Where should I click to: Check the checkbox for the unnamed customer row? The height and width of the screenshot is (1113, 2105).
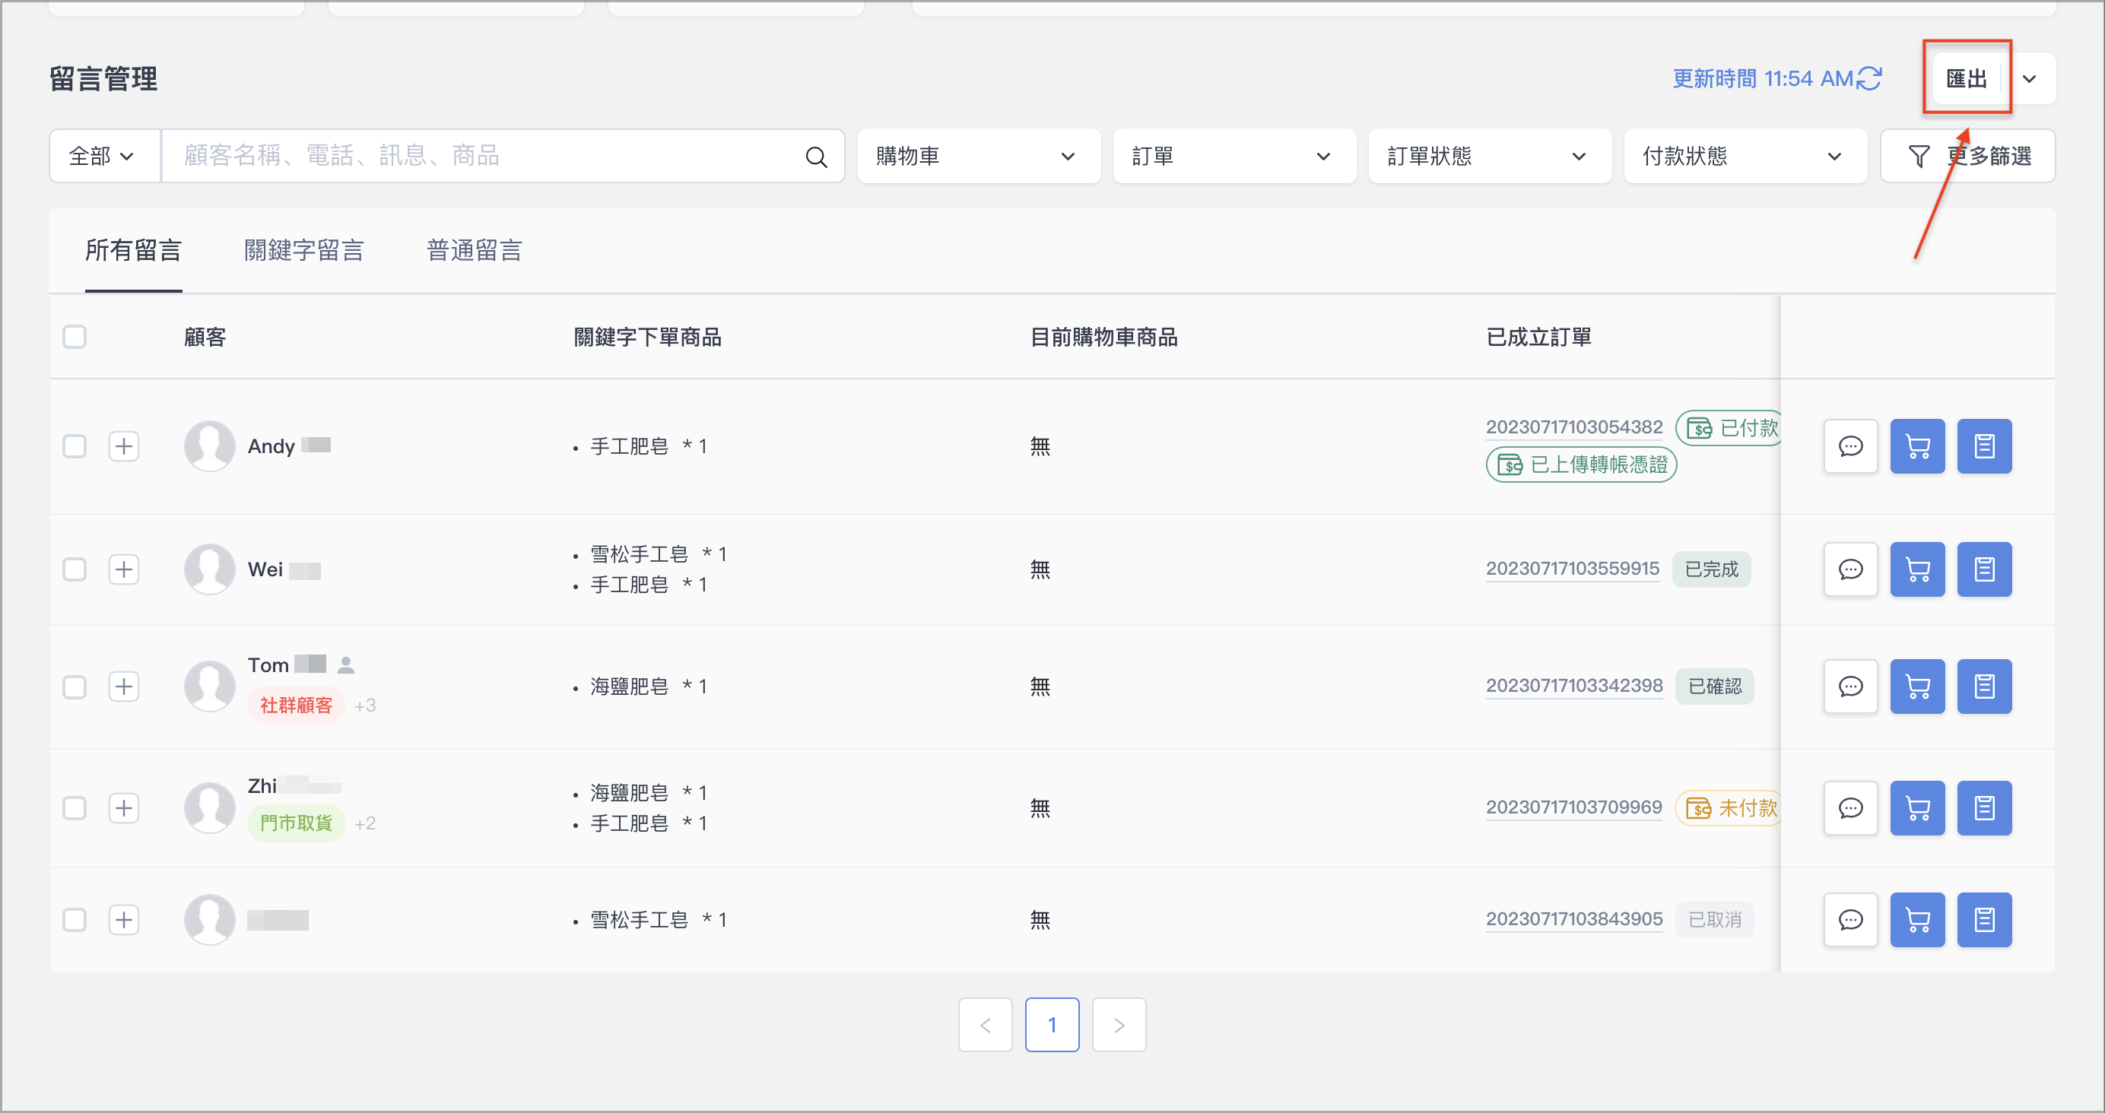(x=75, y=920)
